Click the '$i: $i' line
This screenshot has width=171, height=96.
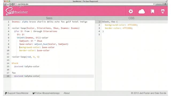click(21, 34)
